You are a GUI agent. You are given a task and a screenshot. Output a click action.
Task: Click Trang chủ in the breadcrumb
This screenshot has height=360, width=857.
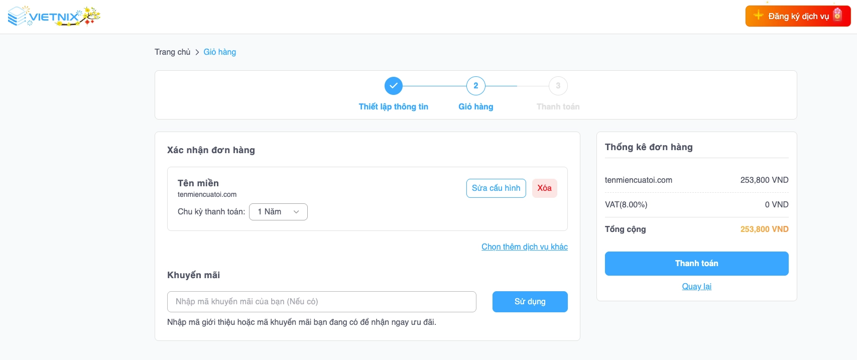coord(172,52)
